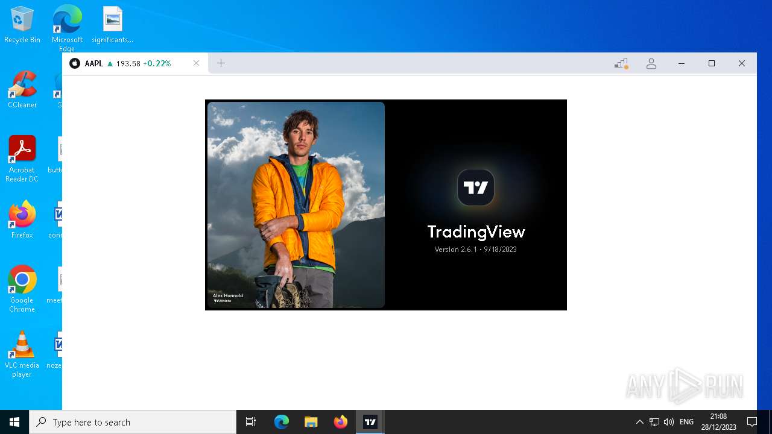Open Firefox from the taskbar
The width and height of the screenshot is (772, 434).
(x=341, y=422)
